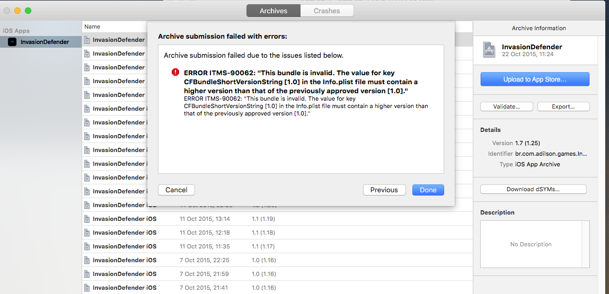
Task: Click the InvasionDefender app icon in sidebar
Action: click(12, 42)
